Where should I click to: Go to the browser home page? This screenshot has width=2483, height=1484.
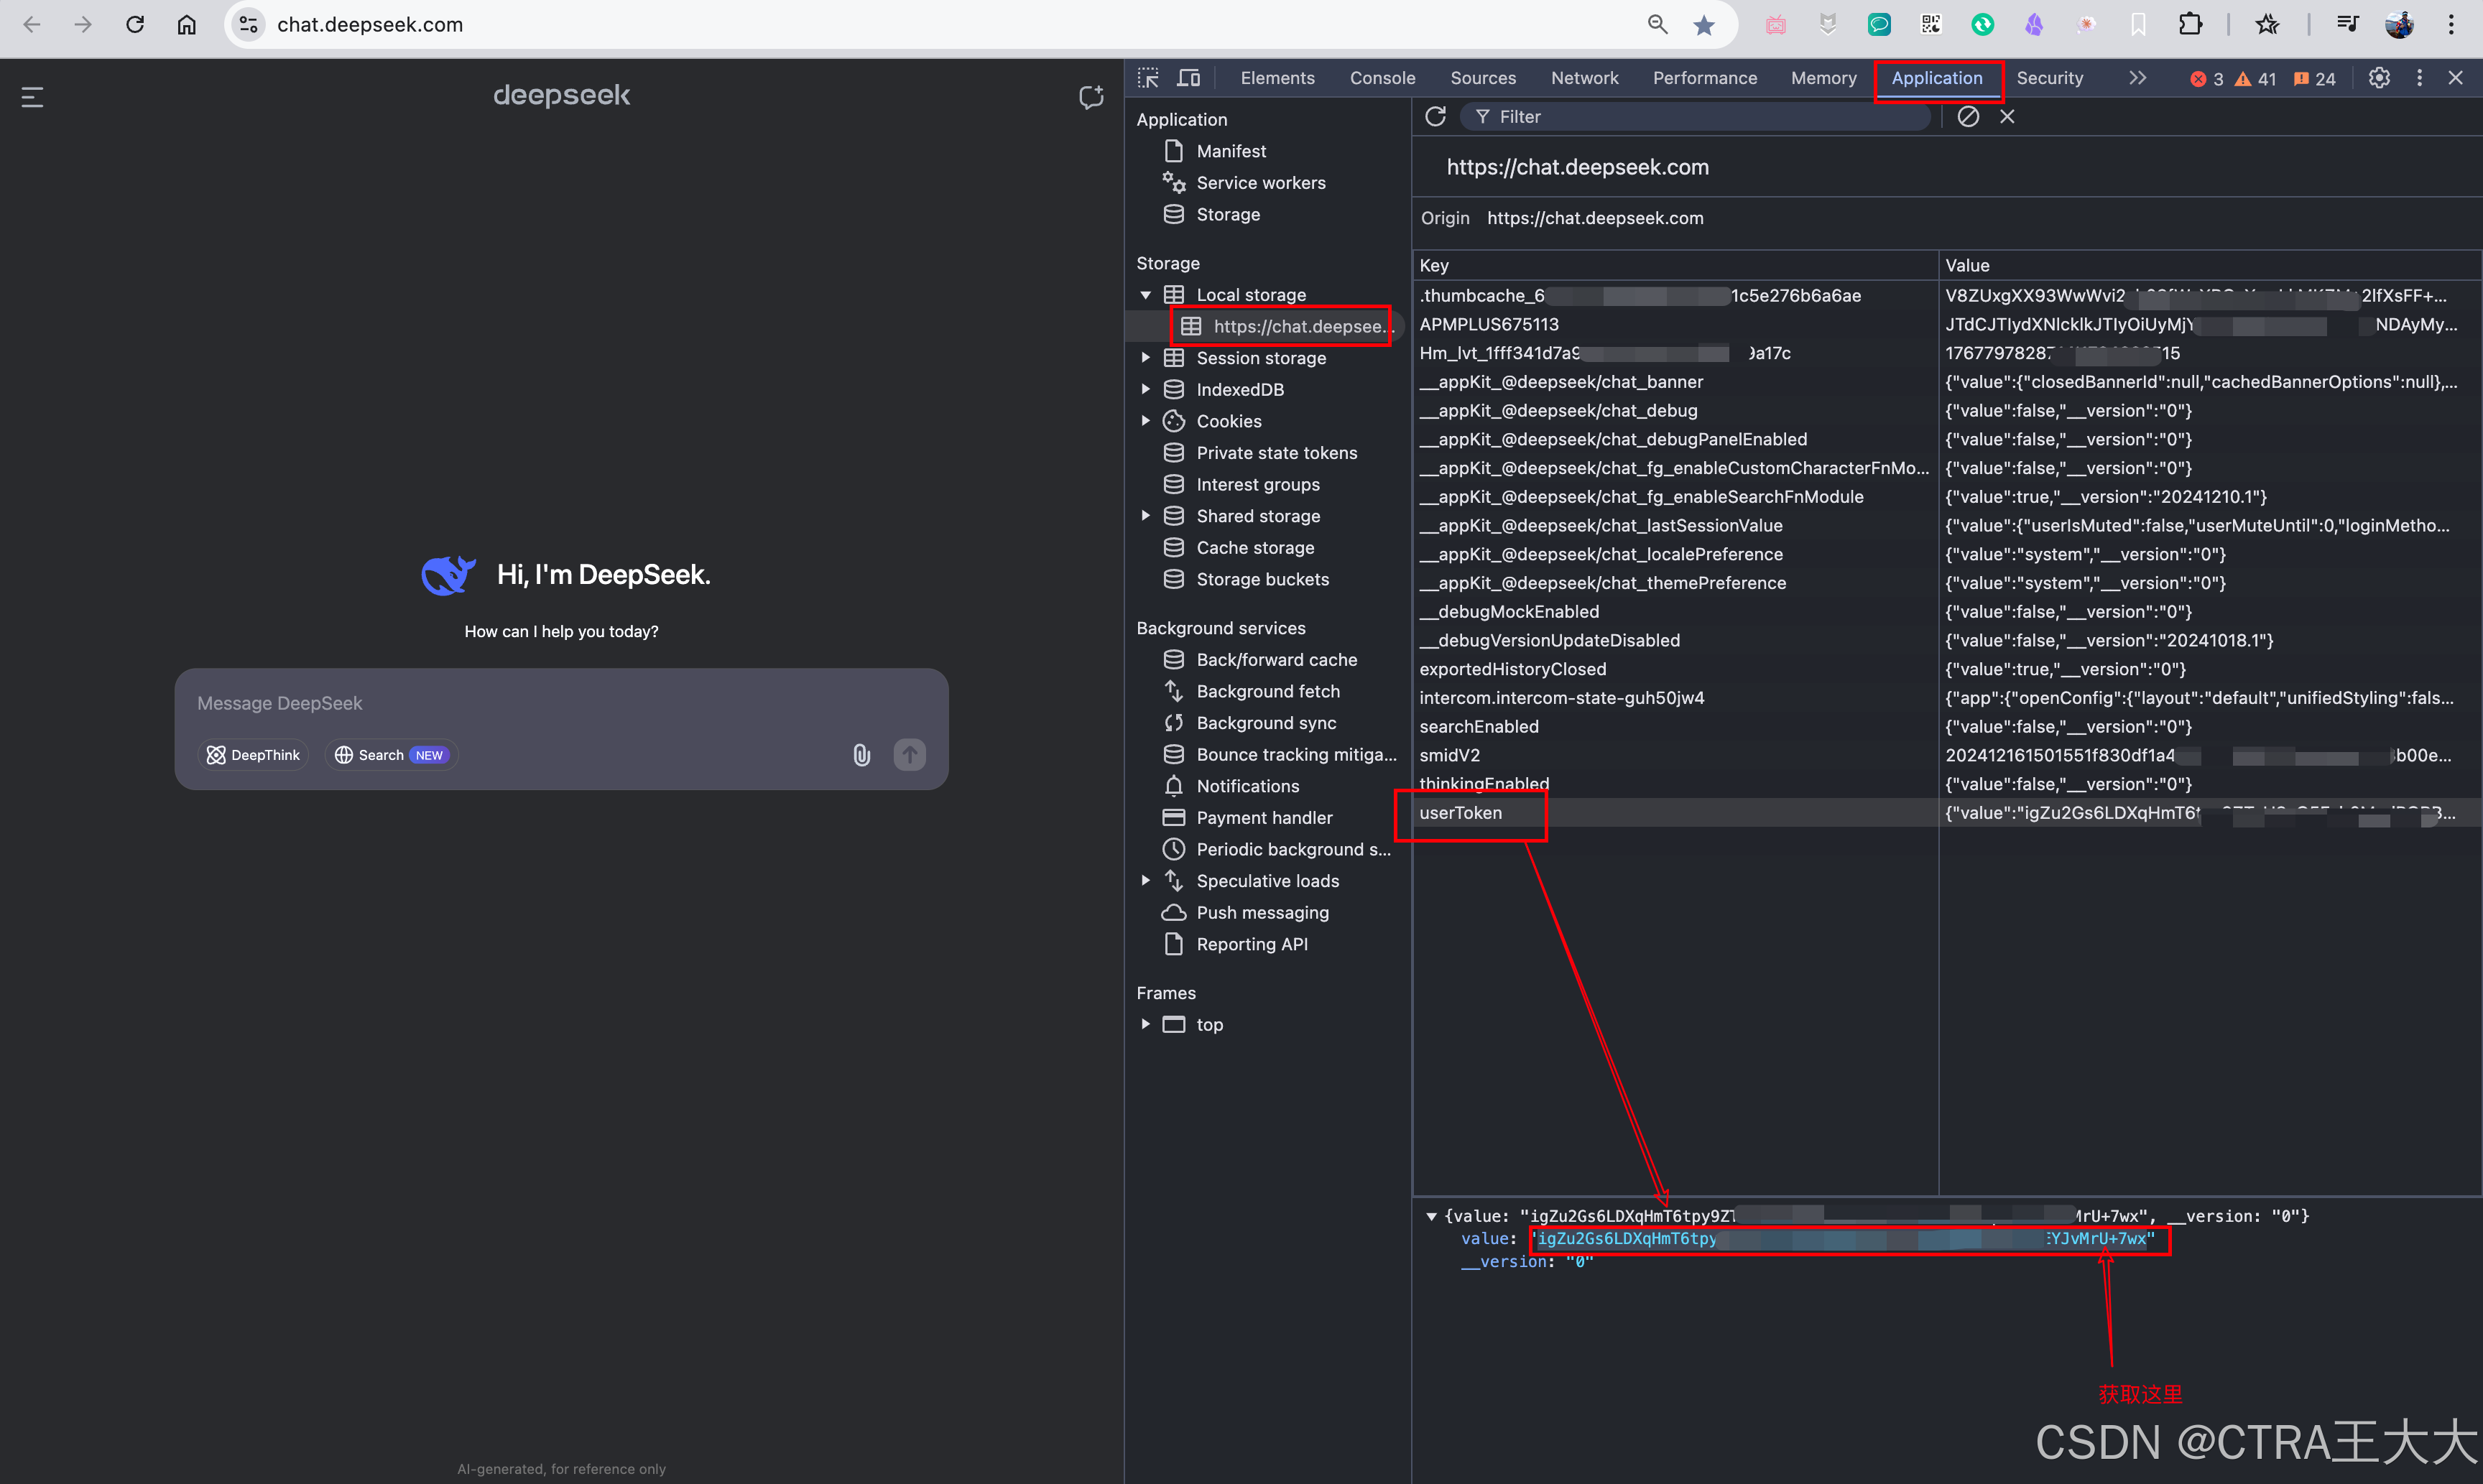[187, 24]
